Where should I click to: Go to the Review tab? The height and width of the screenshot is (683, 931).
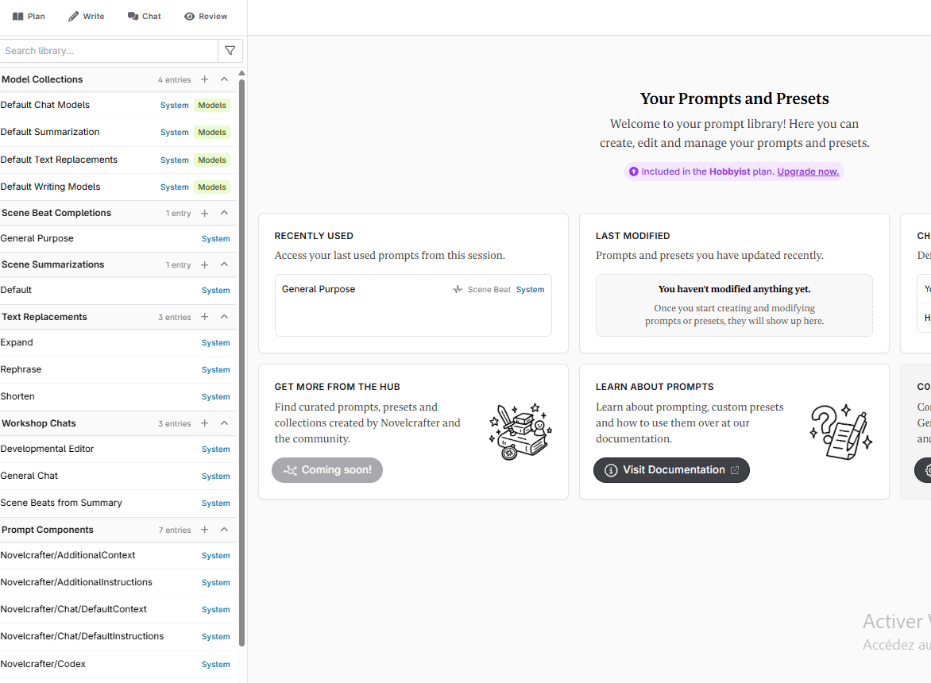click(x=206, y=16)
